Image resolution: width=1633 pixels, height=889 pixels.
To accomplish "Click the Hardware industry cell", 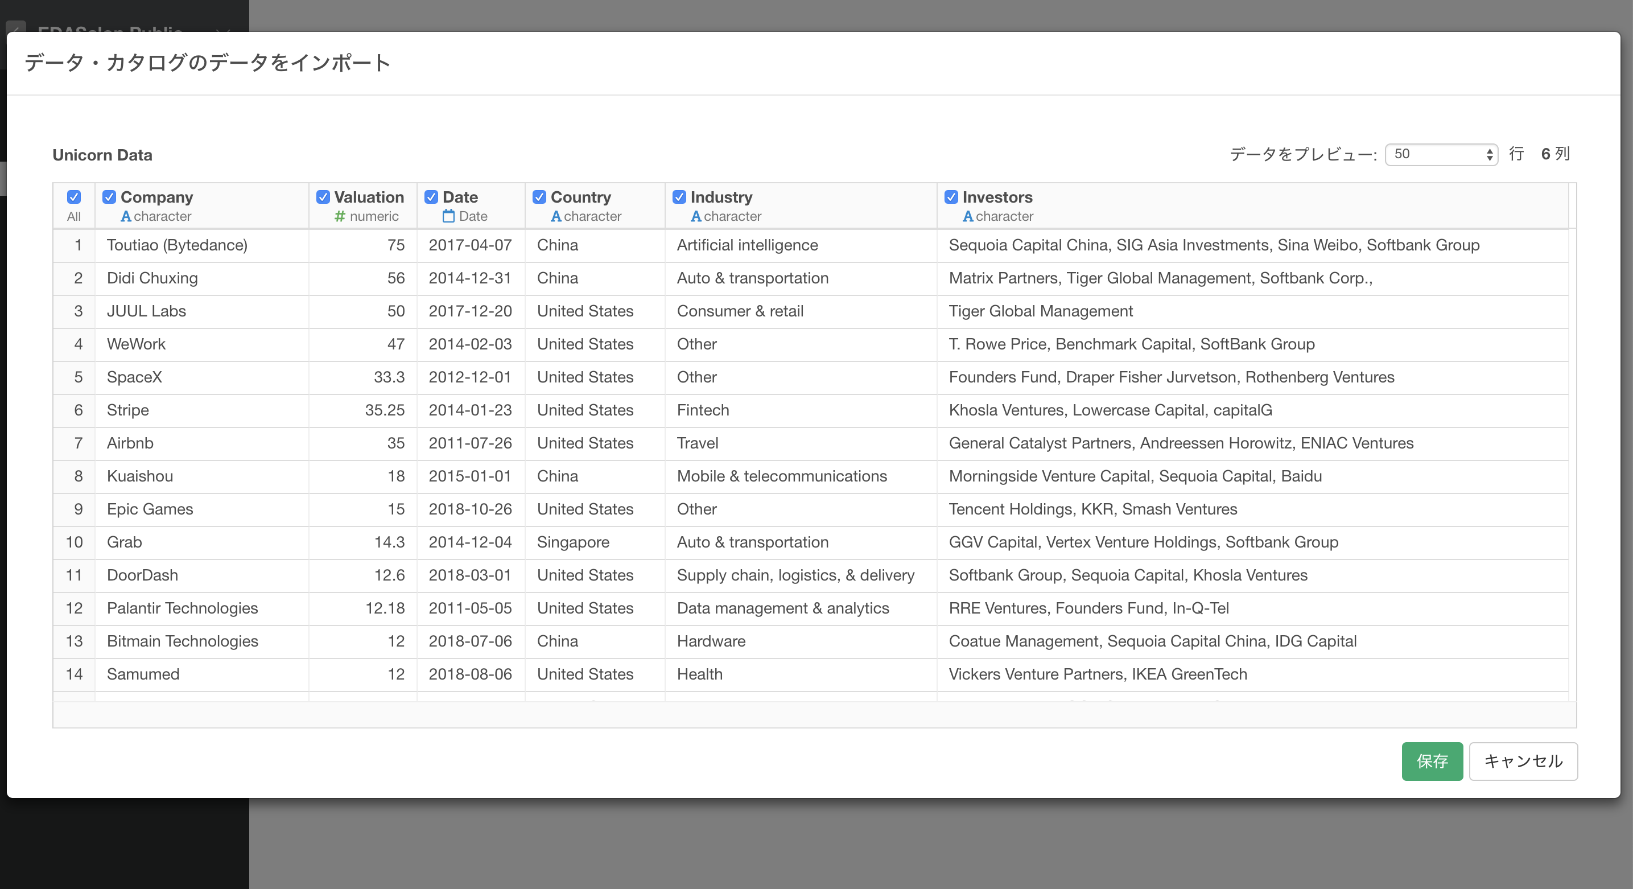I will pos(801,641).
